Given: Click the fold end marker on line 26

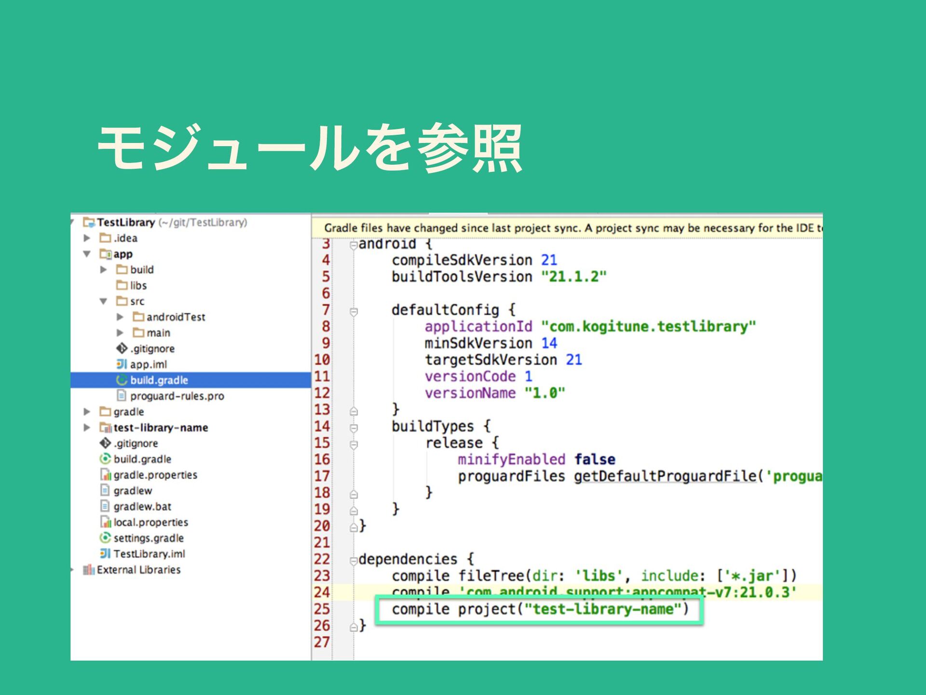Looking at the screenshot, I should click(x=354, y=627).
